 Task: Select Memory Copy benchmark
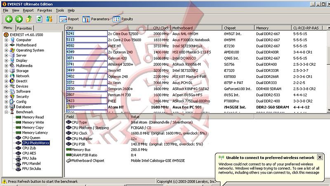pos(33,128)
